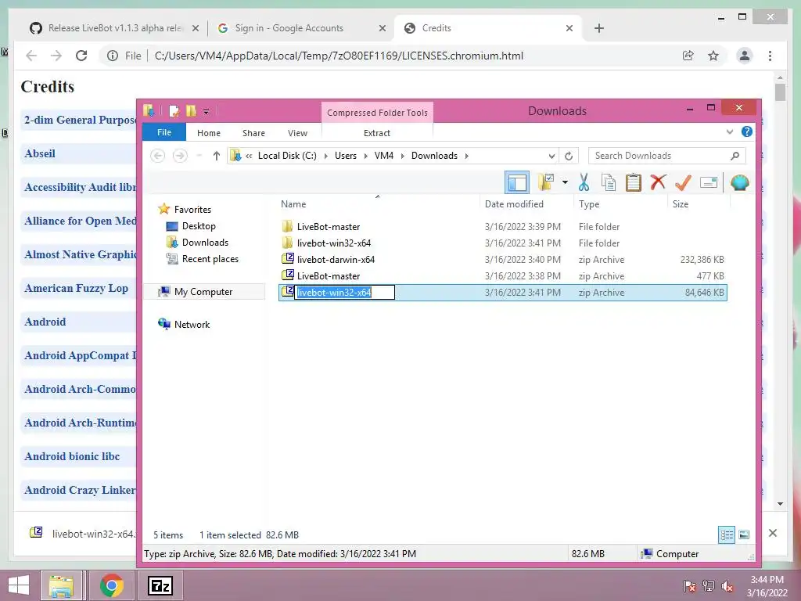The image size is (801, 601).
Task: Click the search magnifier icon
Action: 735,156
